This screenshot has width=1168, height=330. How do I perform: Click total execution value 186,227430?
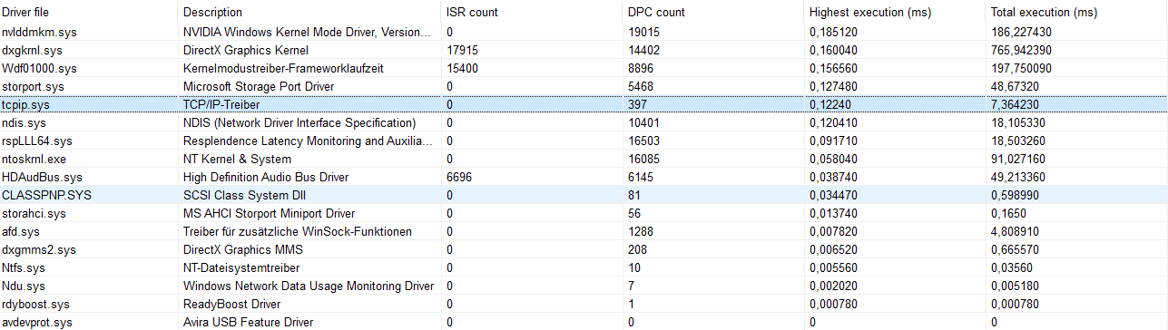click(1022, 32)
